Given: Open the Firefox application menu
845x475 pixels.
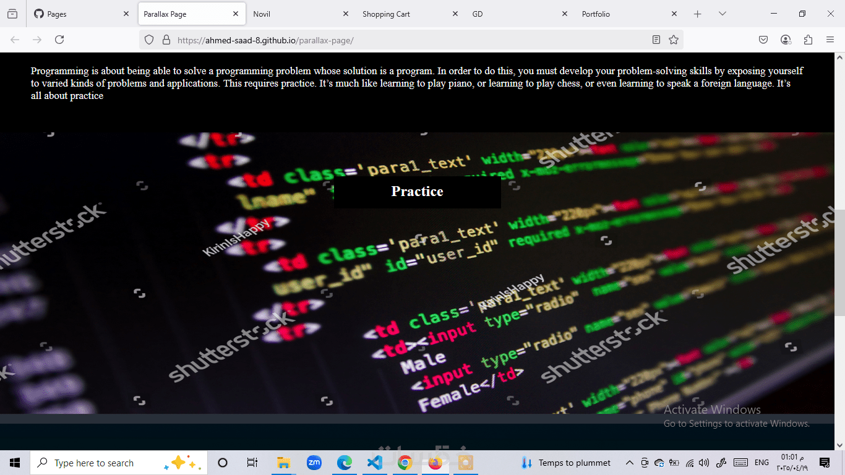Looking at the screenshot, I should coord(830,40).
